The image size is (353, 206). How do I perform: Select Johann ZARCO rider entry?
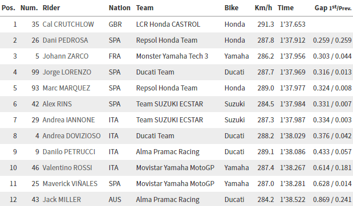[66, 56]
